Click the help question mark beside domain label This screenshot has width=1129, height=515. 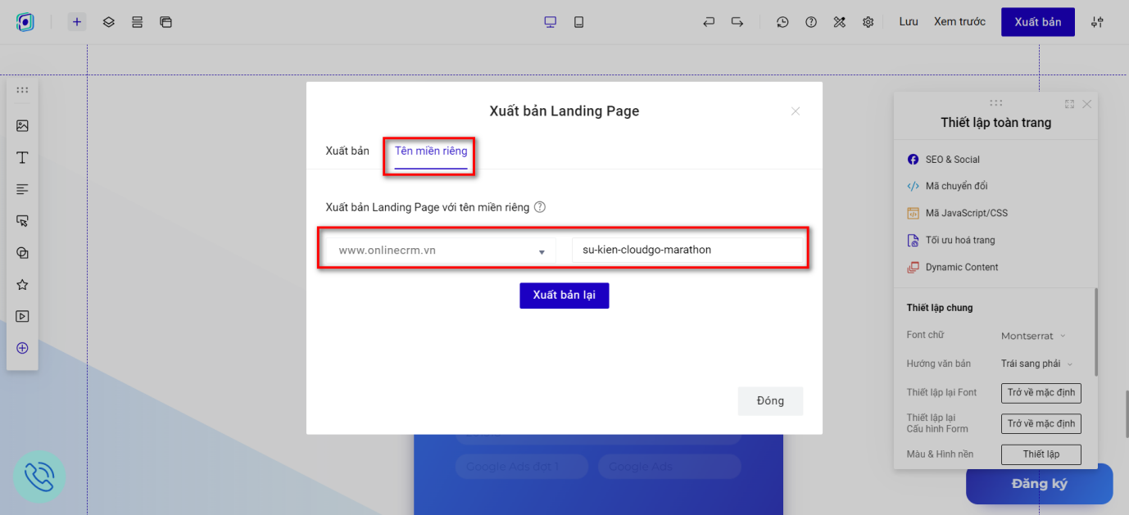[540, 207]
